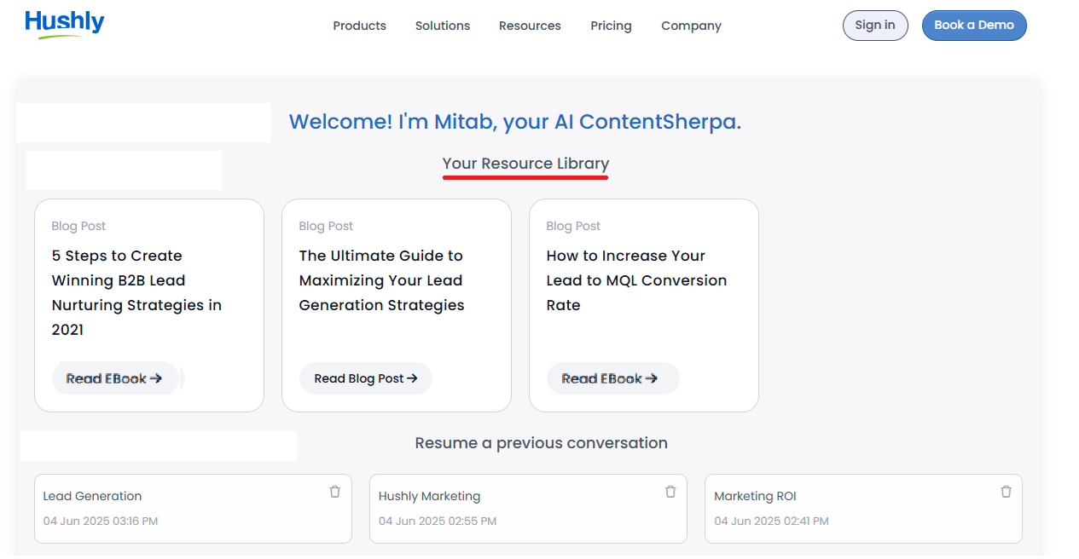Delete the Marketing ROI conversation

click(x=1006, y=492)
